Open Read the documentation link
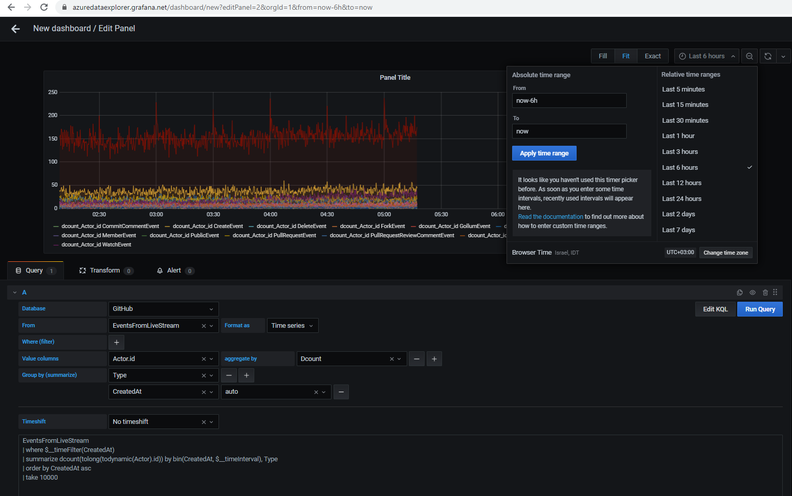This screenshot has height=496, width=792. pyautogui.click(x=550, y=216)
